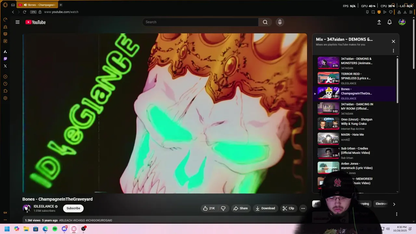
Task: Click the Clip button
Action: point(288,208)
